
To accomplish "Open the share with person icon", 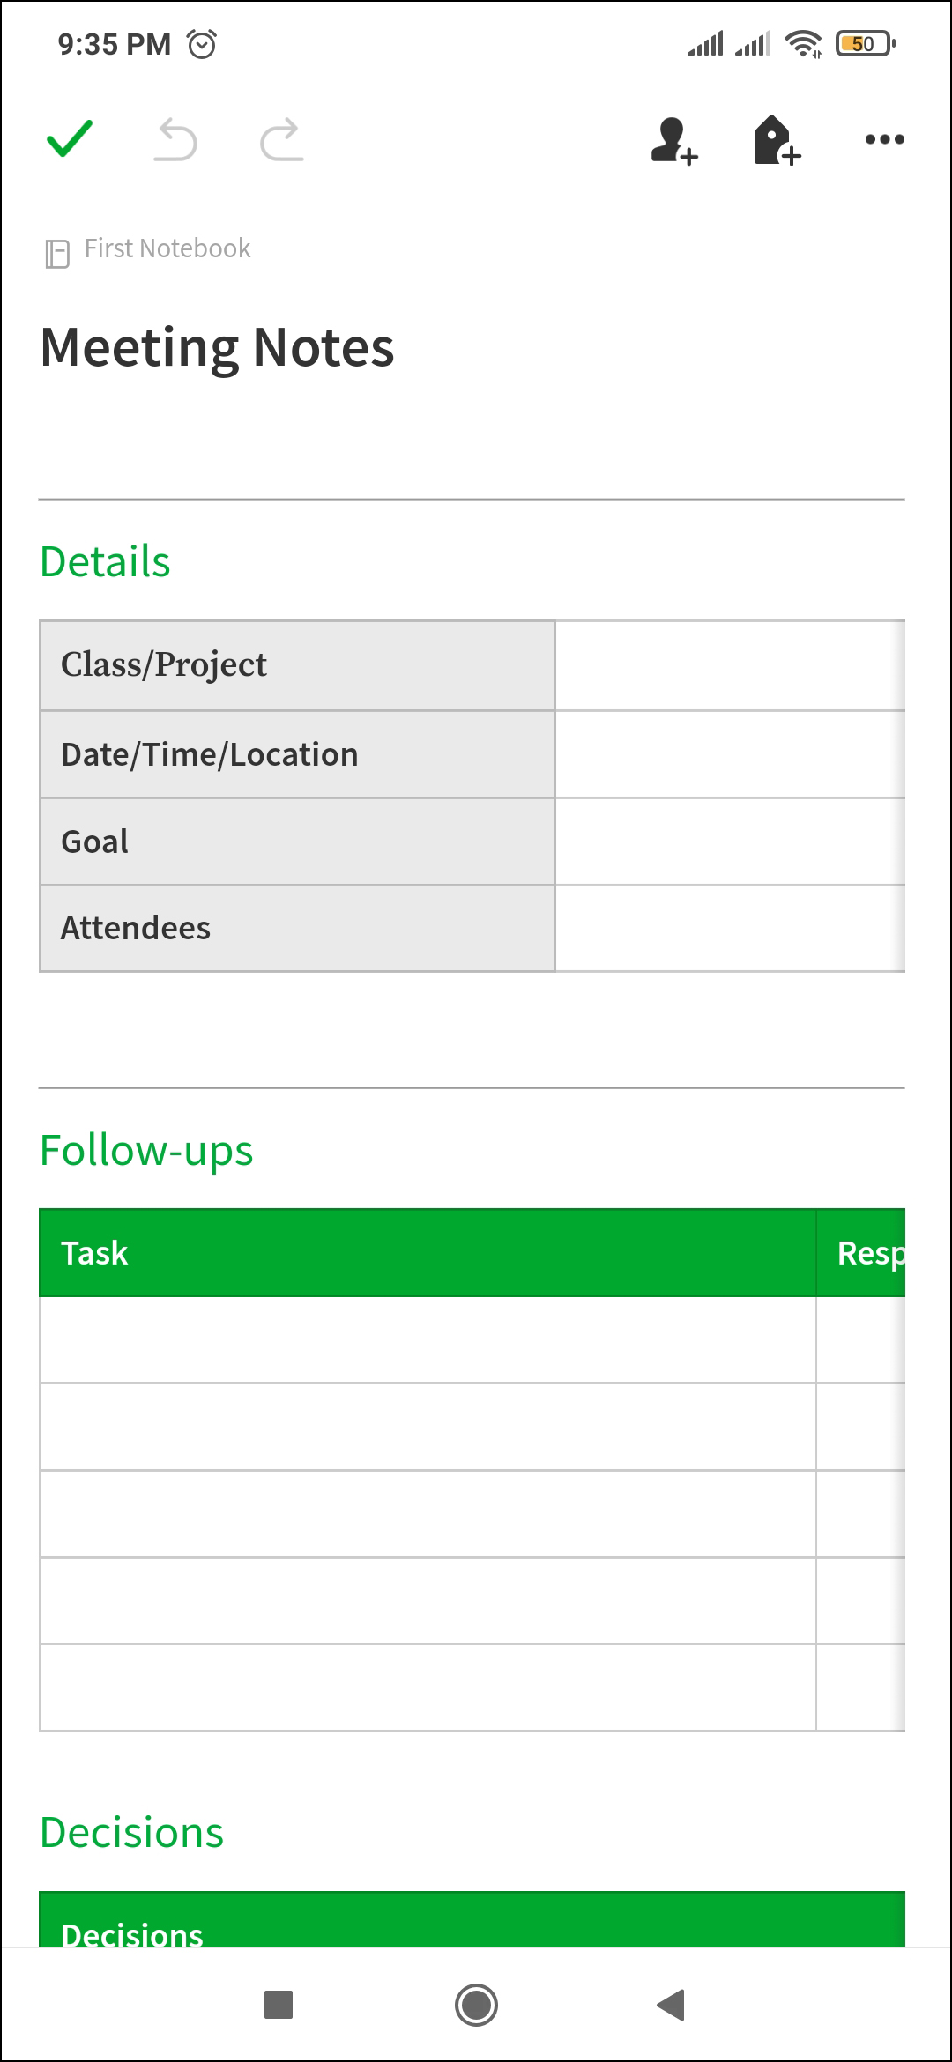I will pyautogui.click(x=673, y=140).
